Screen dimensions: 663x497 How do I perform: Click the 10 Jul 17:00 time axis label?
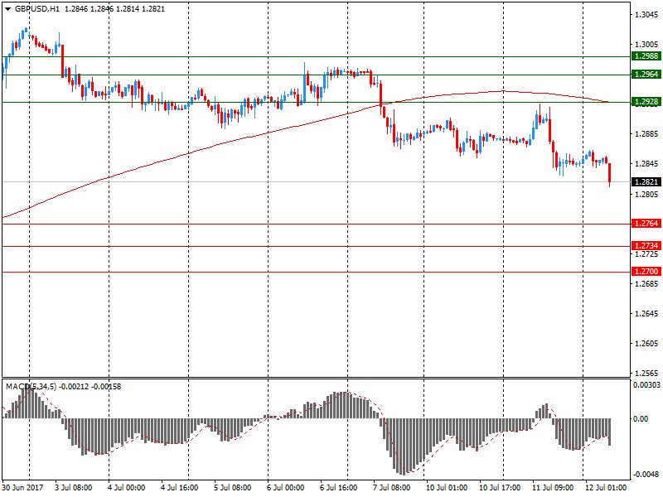500,488
